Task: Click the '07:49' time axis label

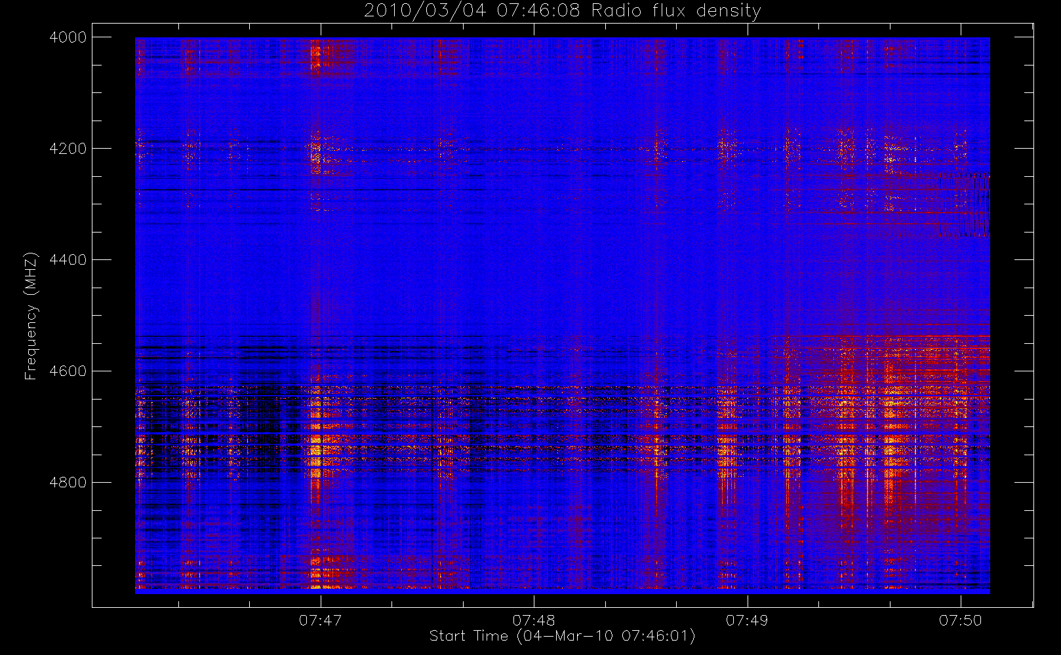Action: (x=747, y=620)
